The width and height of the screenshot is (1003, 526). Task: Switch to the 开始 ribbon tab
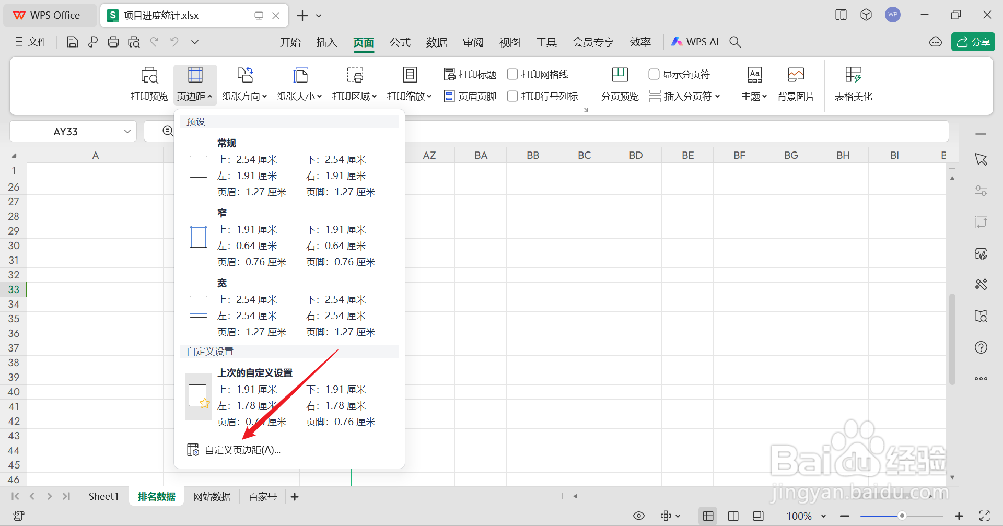pos(290,42)
